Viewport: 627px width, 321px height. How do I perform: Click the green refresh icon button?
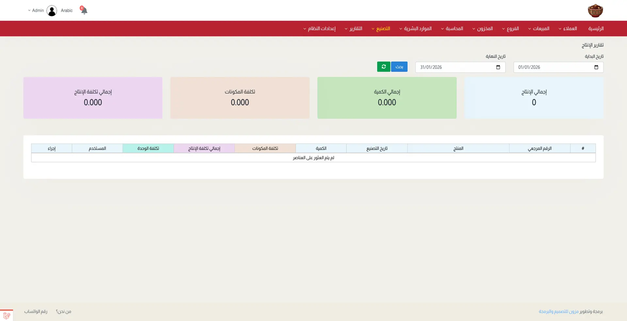[x=383, y=67]
